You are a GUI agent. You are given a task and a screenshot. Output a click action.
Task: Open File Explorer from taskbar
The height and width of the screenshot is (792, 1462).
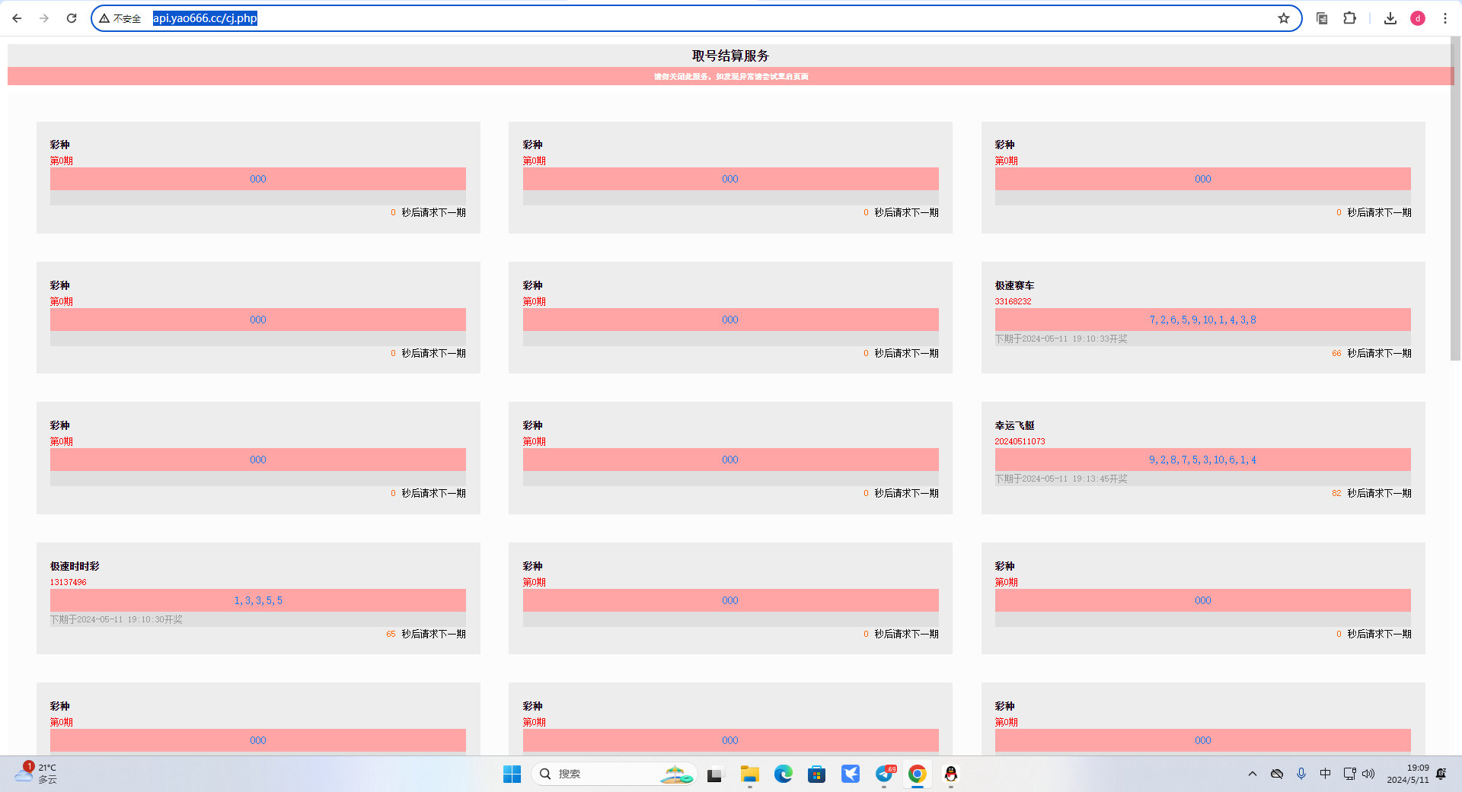[750, 774]
